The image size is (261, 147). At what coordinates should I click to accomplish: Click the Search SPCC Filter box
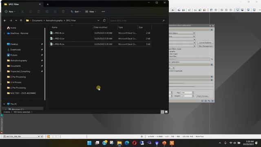click(138, 21)
